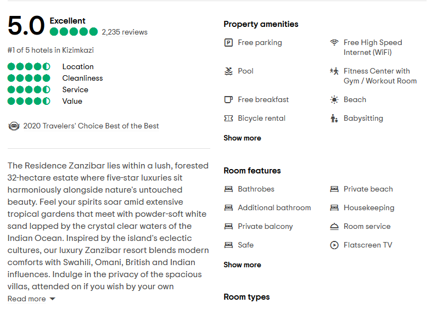Click the Fitness Center icon
The image size is (437, 309).
click(334, 71)
